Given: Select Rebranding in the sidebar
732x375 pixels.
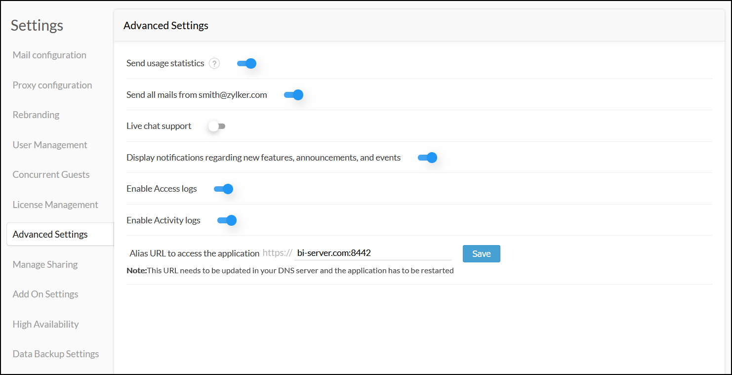Looking at the screenshot, I should [36, 115].
